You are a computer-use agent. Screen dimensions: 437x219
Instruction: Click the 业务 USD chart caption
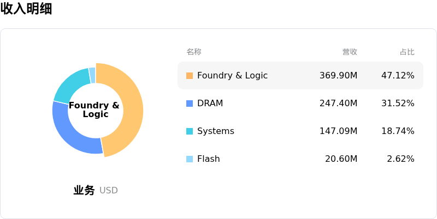coord(96,190)
